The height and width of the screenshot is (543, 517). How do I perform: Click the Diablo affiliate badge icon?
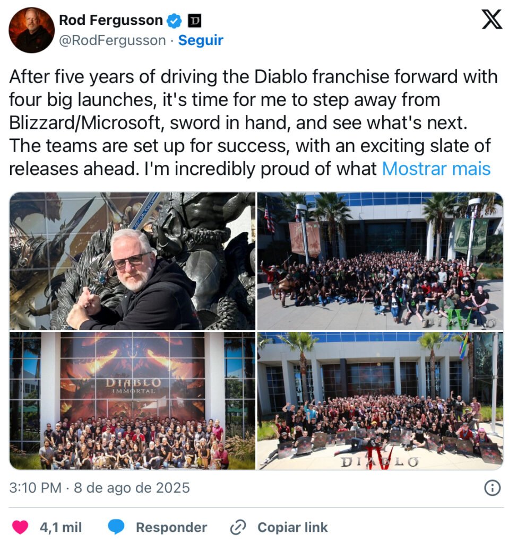click(x=194, y=21)
